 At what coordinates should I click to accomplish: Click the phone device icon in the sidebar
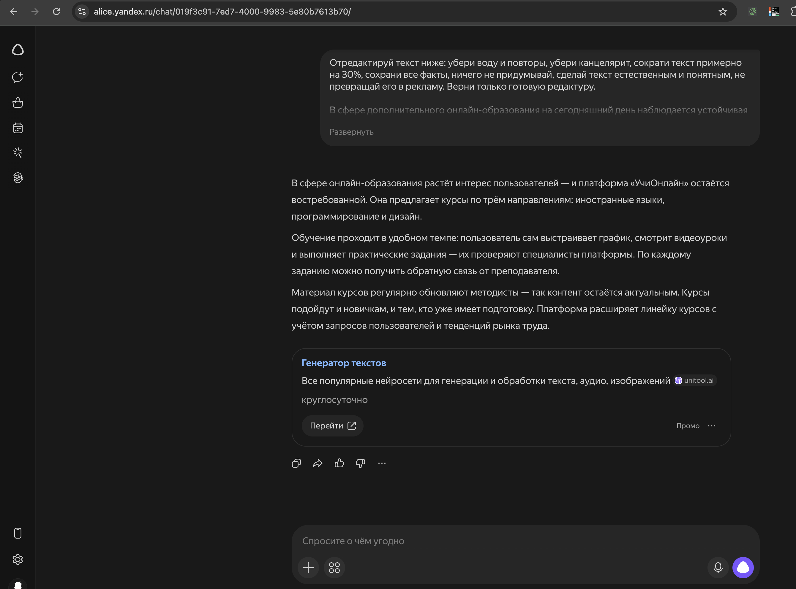click(18, 534)
